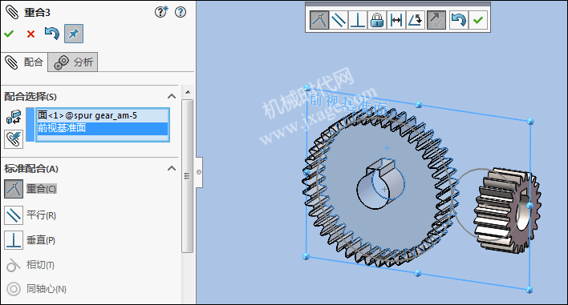Choose Angle mate in floating toolbar

click(415, 20)
